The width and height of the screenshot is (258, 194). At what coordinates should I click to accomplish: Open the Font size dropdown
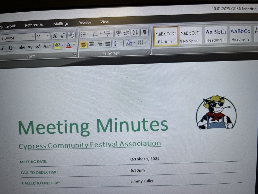[47, 36]
